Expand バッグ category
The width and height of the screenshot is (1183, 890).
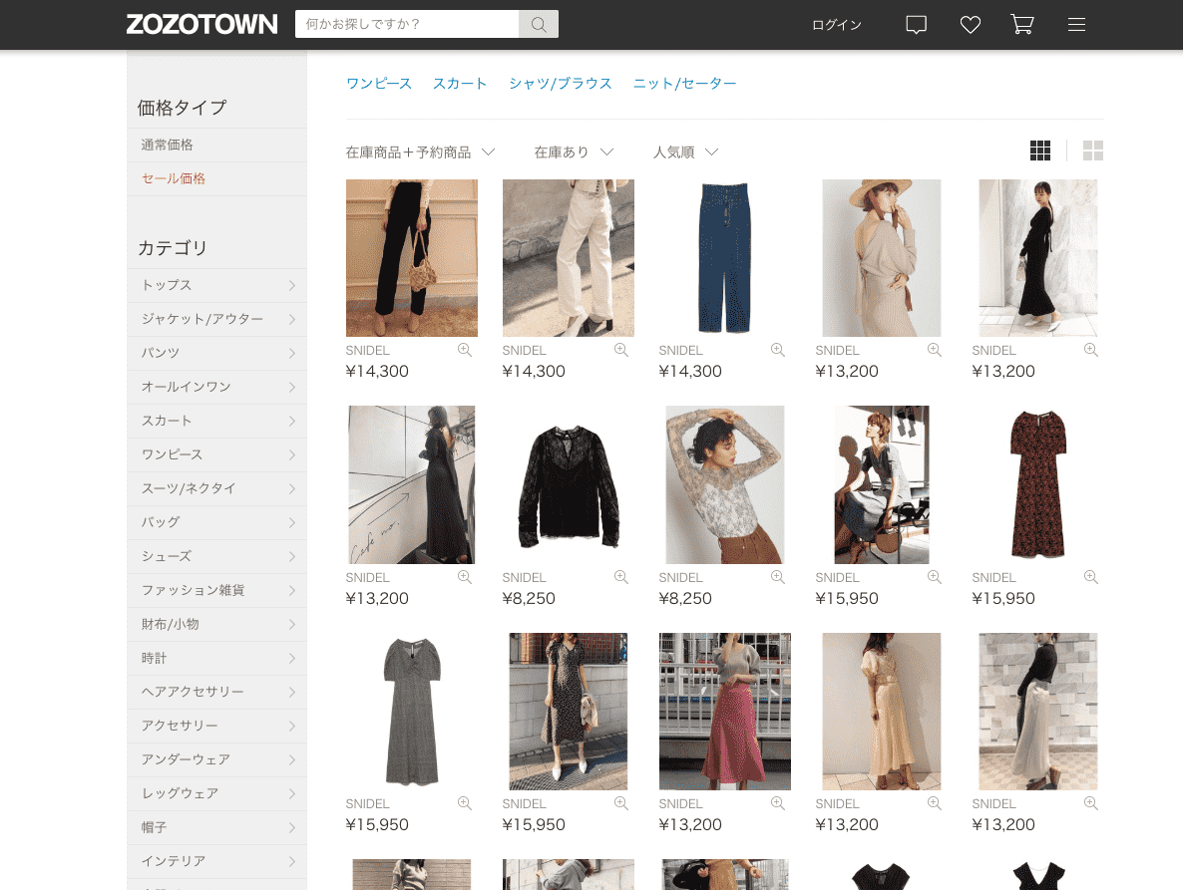point(217,523)
